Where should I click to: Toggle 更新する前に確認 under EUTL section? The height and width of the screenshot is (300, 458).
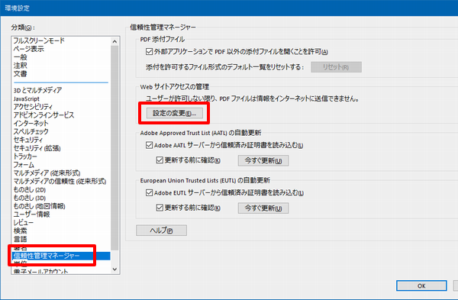click(160, 208)
